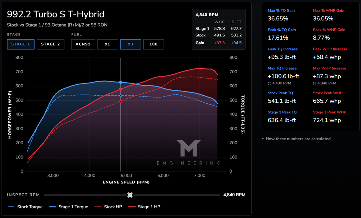Click the +100.6 lb-ft max TQ increase

point(284,76)
